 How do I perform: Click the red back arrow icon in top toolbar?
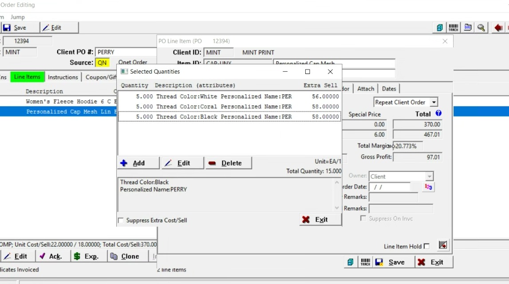[x=498, y=28]
